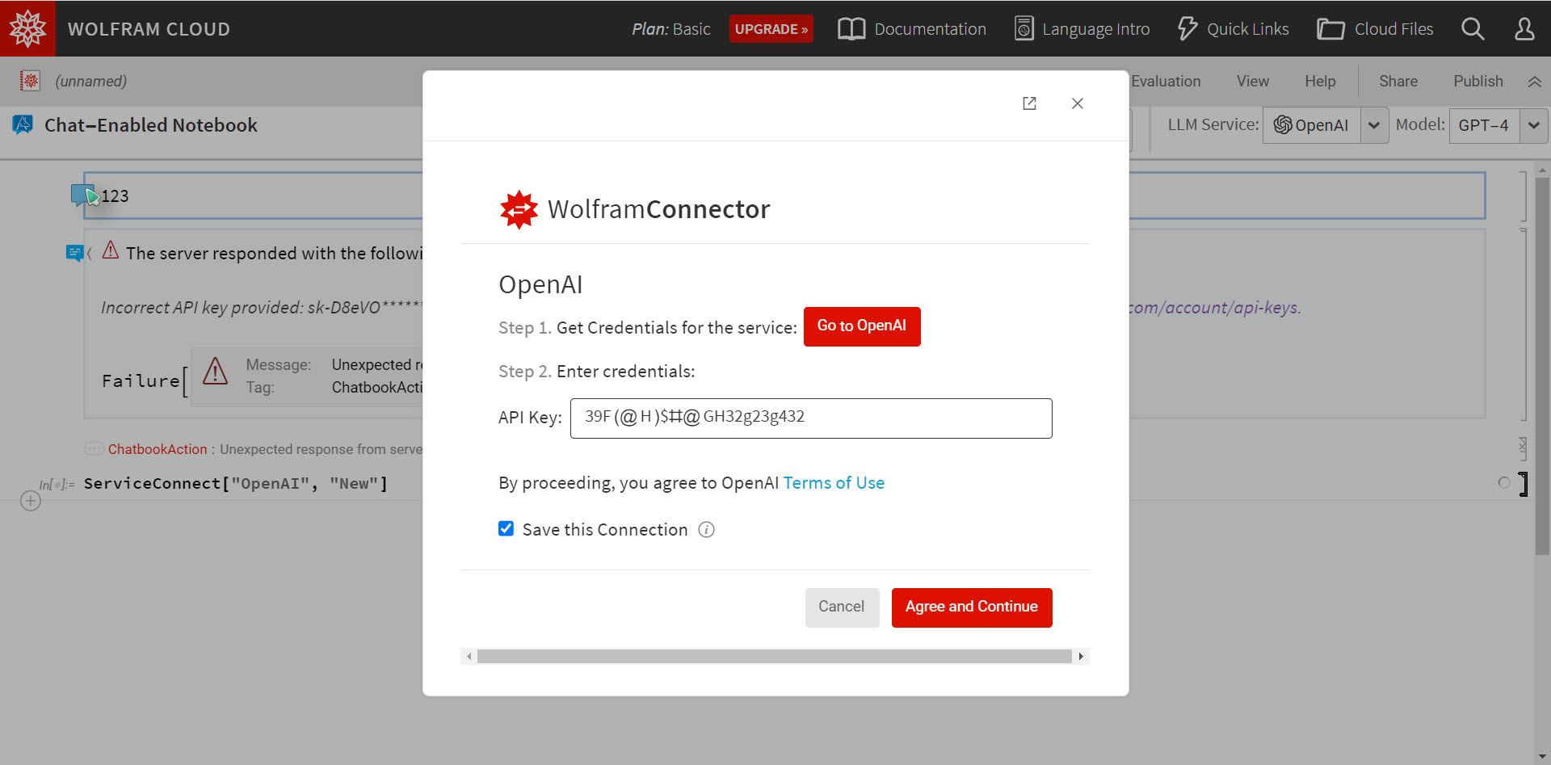Click the Failure warning triangle icon
The height and width of the screenshot is (765, 1551).
[215, 371]
